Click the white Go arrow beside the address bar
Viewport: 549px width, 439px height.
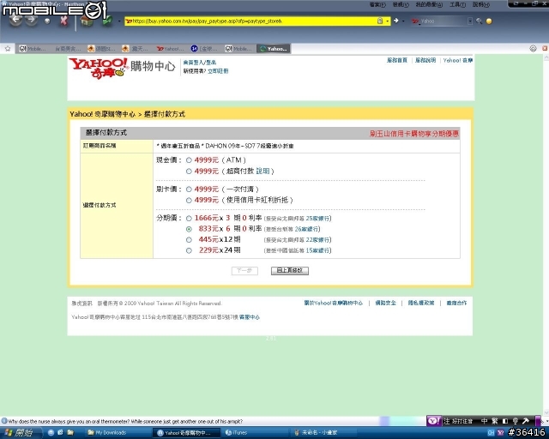click(x=396, y=21)
